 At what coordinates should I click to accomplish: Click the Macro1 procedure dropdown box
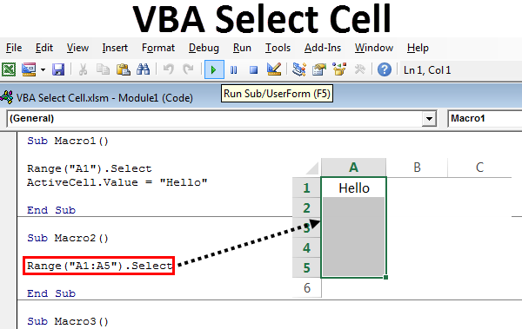point(485,119)
